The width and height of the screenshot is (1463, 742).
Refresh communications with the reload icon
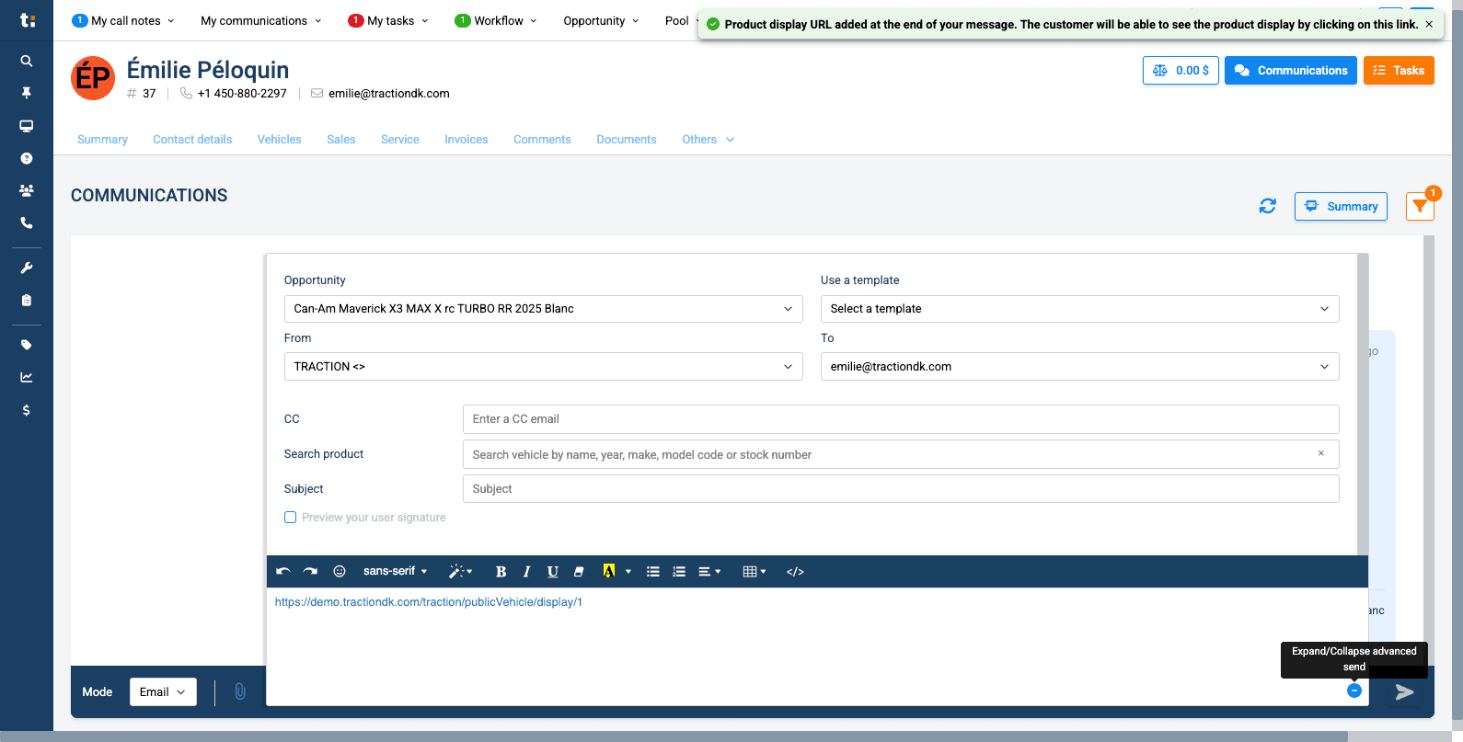tap(1268, 206)
